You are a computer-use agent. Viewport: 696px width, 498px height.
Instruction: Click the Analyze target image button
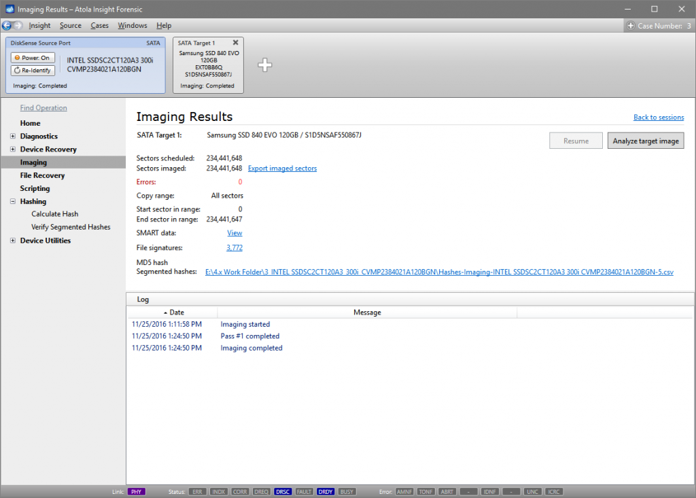pyautogui.click(x=645, y=141)
